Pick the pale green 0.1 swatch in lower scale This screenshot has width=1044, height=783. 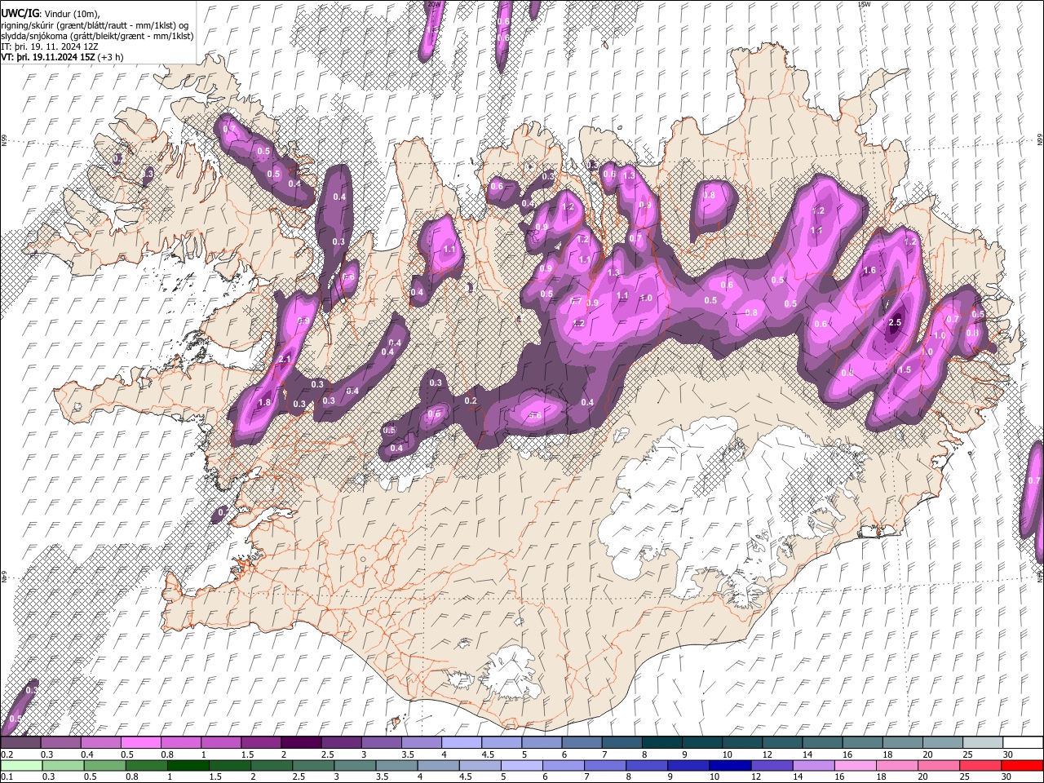pos(20,765)
